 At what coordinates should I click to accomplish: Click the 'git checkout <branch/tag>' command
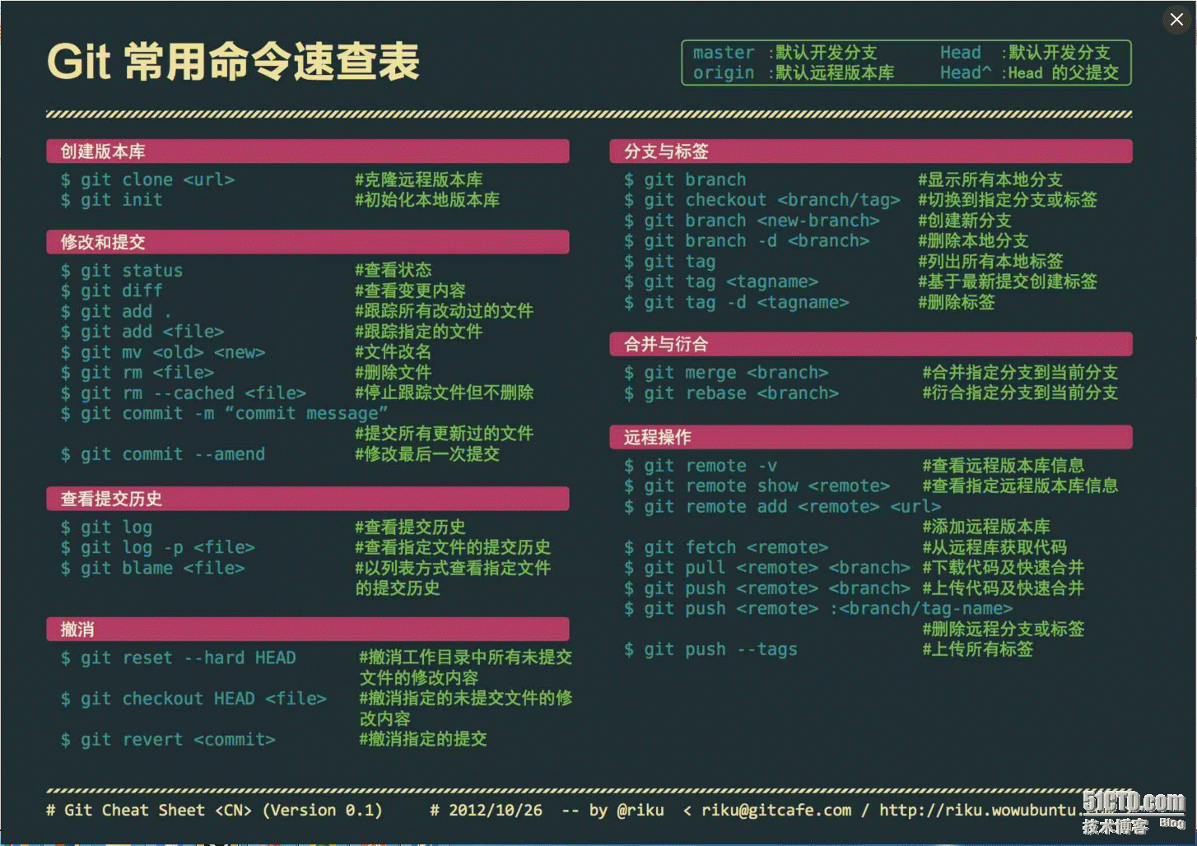pyautogui.click(x=762, y=200)
